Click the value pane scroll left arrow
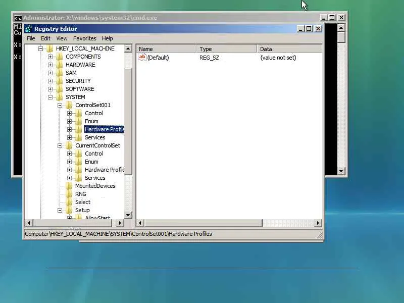This screenshot has height=303, width=404. tap(140, 223)
